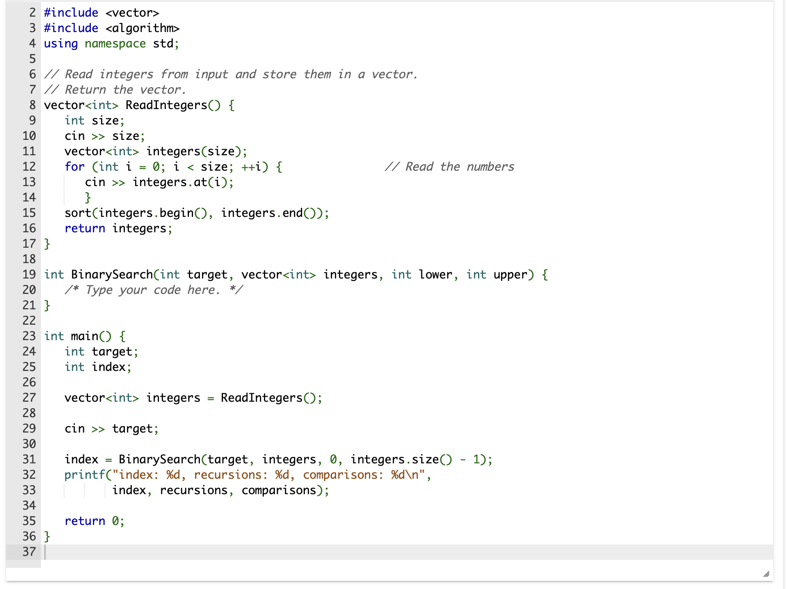Click the resize grip at bottom-right corner

tap(767, 574)
